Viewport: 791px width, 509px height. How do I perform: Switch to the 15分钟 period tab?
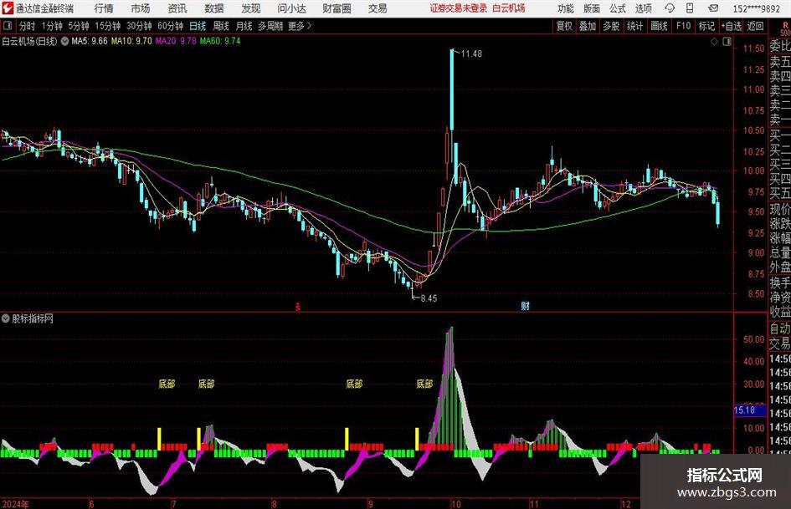tap(108, 26)
